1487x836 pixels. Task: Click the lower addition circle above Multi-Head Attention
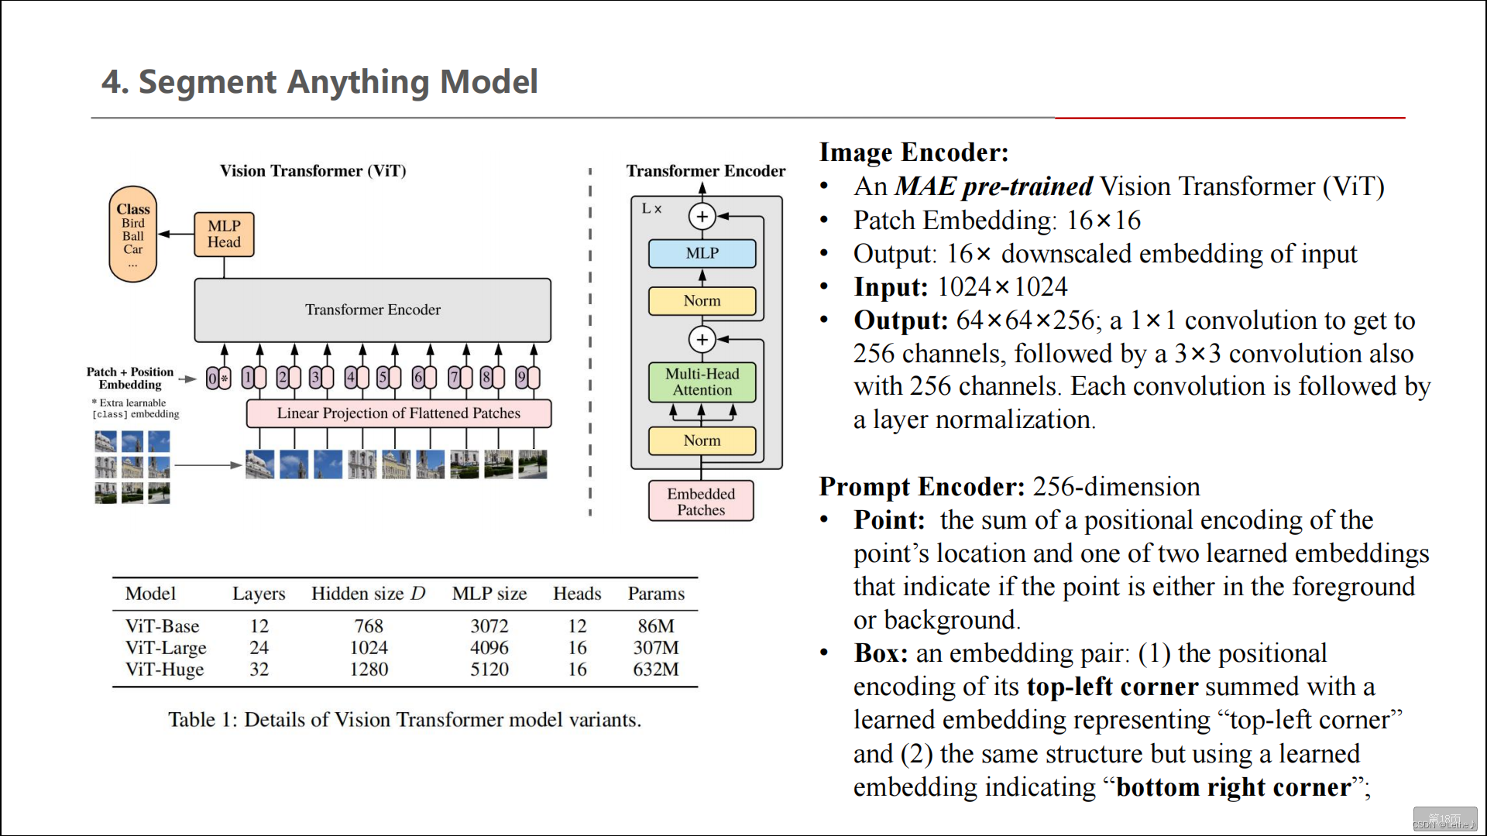point(702,339)
